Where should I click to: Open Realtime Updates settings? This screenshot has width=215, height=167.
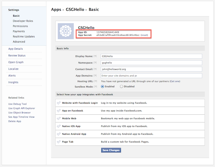[24, 37]
